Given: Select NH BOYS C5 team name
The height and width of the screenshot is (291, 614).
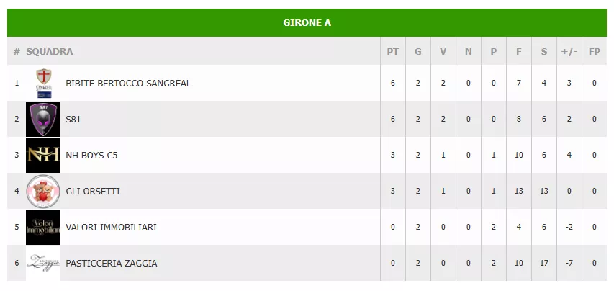Looking at the screenshot, I should pyautogui.click(x=91, y=156).
